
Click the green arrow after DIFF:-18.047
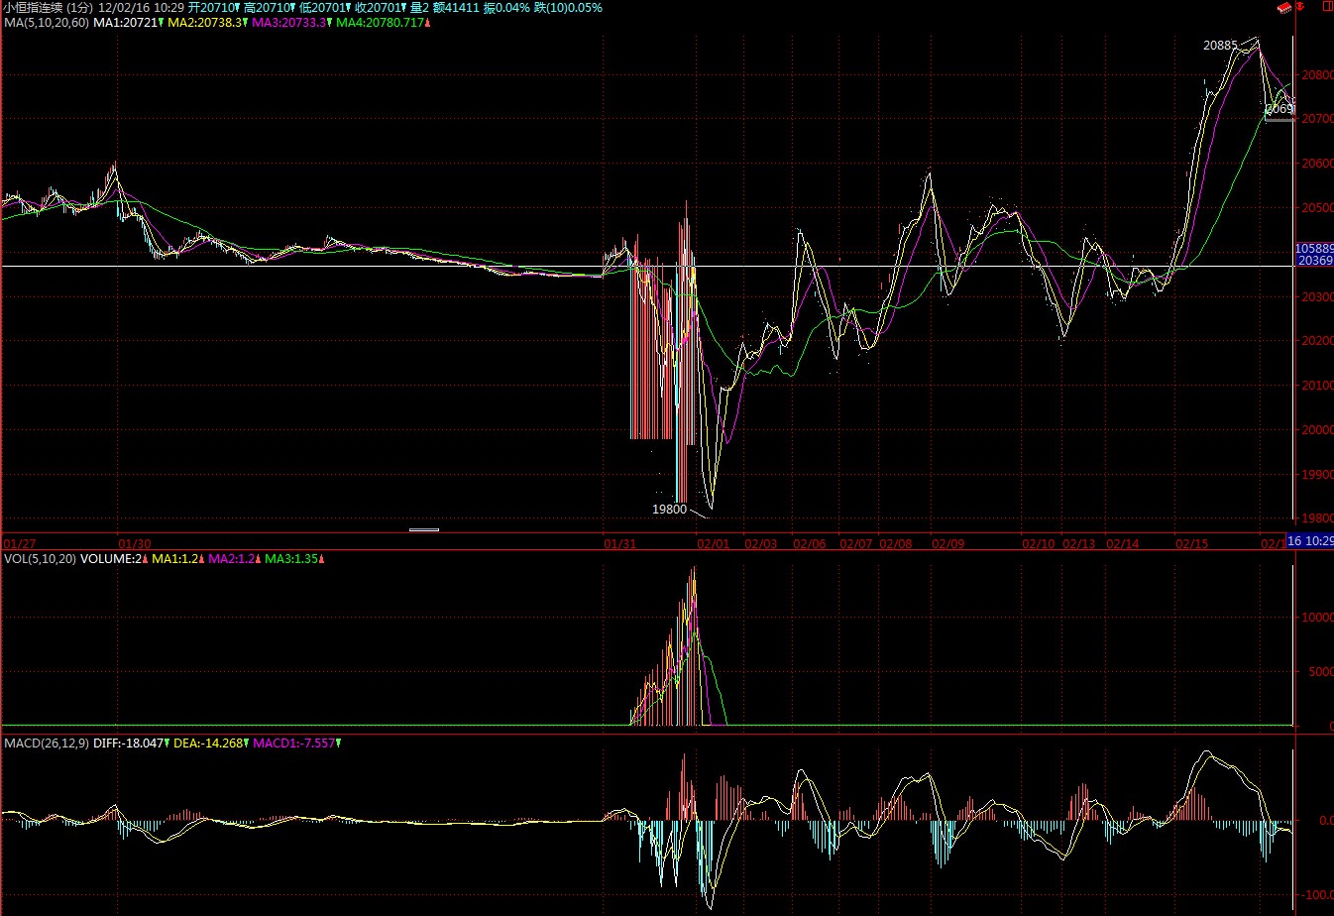tap(166, 743)
